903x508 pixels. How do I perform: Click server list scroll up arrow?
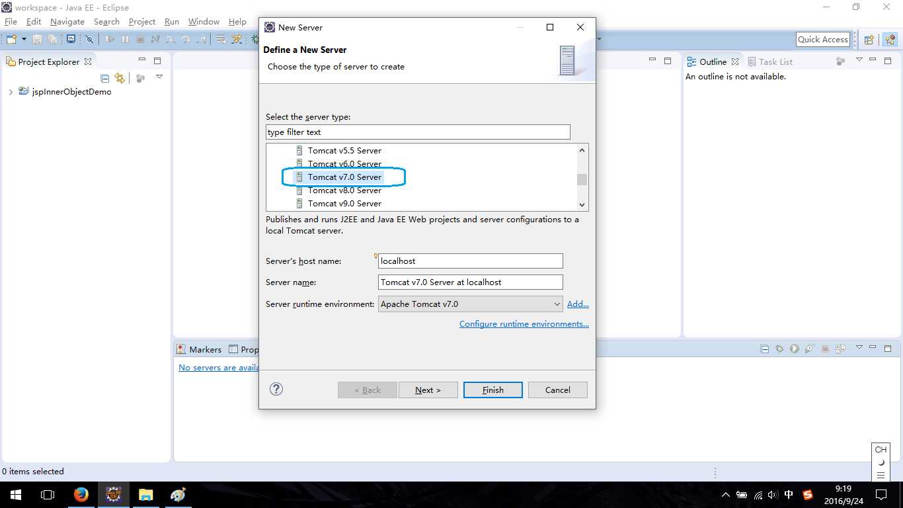582,150
